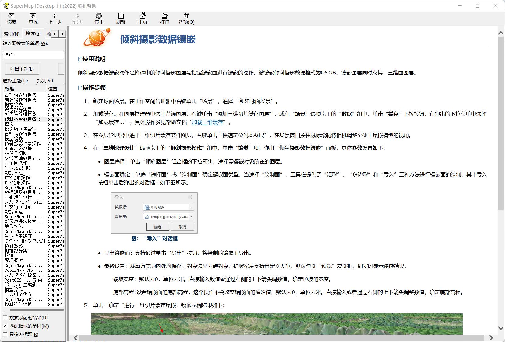Select topic 三角网操作
The width and height of the screenshot is (505, 342).
click(x=16, y=163)
